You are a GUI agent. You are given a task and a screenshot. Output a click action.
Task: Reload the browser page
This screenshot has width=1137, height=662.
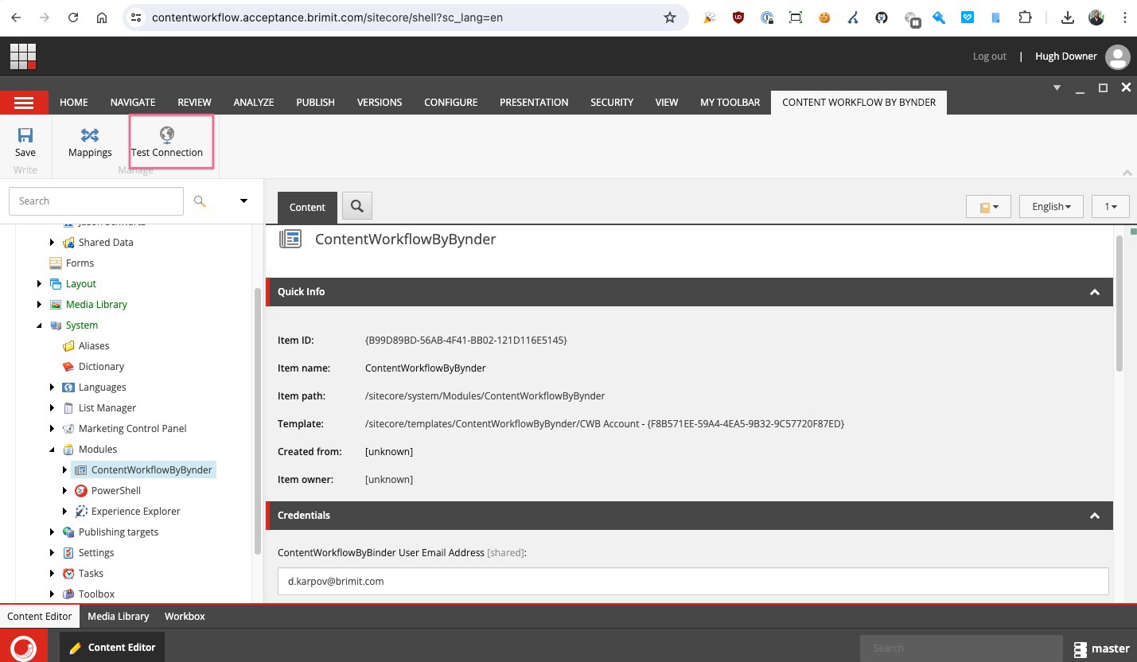73,18
